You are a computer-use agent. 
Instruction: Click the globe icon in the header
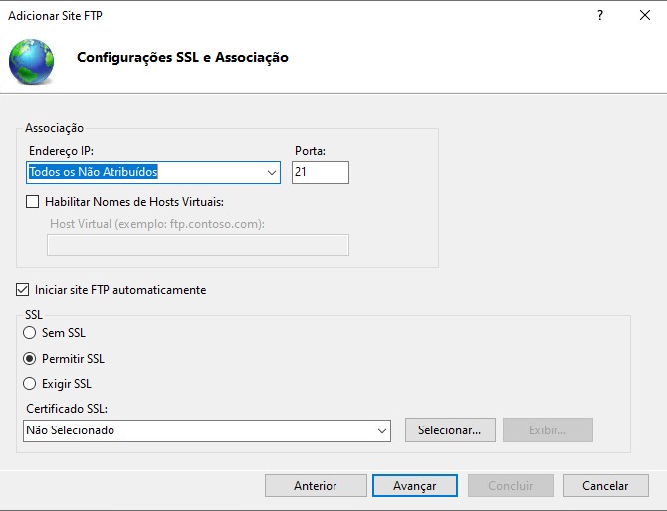click(32, 59)
